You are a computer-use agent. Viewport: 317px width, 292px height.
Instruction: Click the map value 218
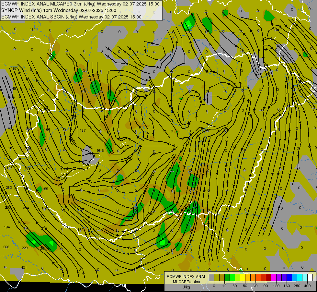tap(66, 90)
